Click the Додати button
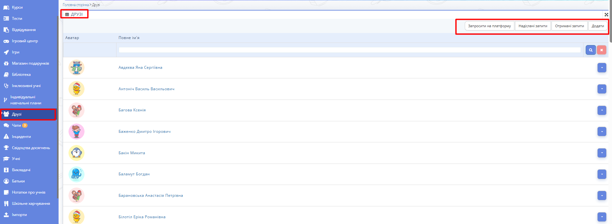 [x=598, y=26]
